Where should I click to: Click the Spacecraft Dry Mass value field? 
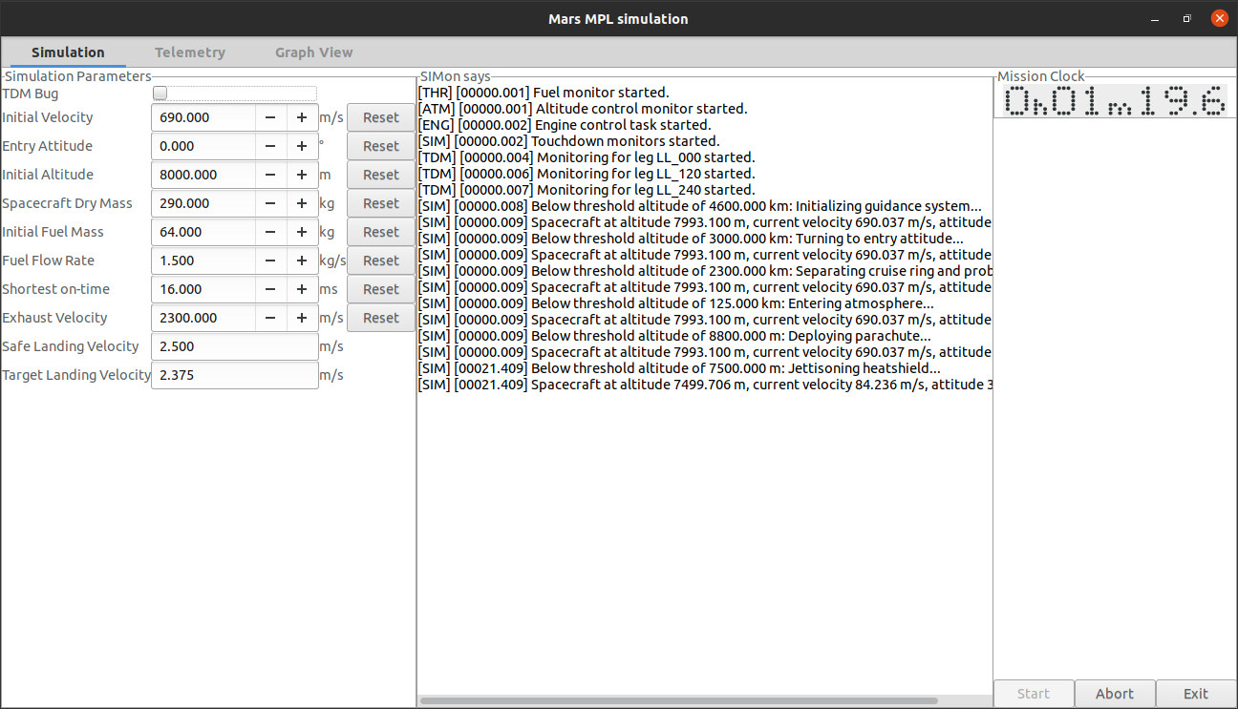point(203,203)
